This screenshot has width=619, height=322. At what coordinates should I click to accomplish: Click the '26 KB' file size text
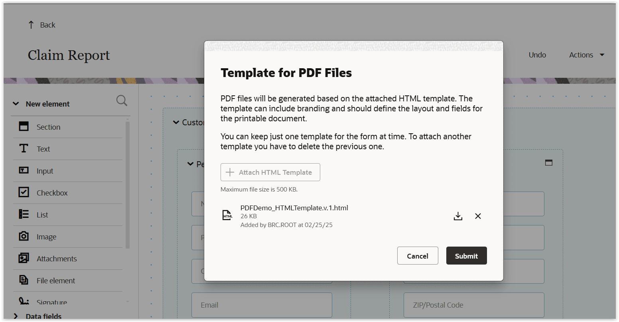pos(248,216)
